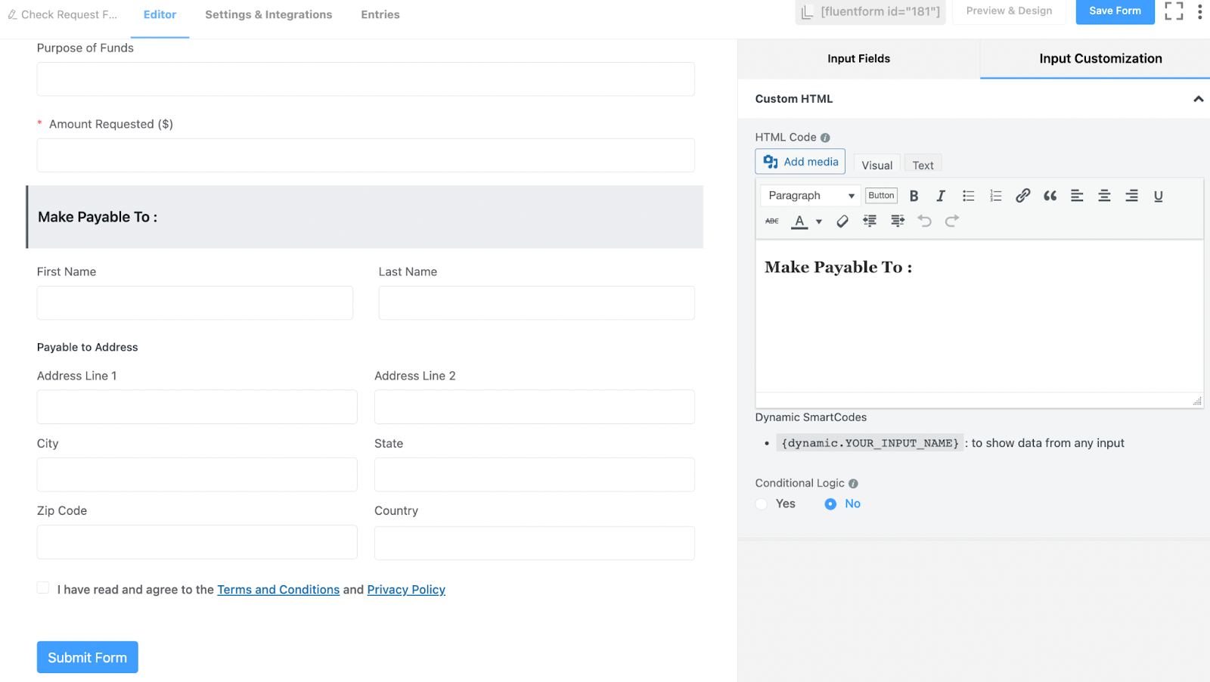Apply the text color
Screen dimensions: 1210x682
(x=799, y=221)
